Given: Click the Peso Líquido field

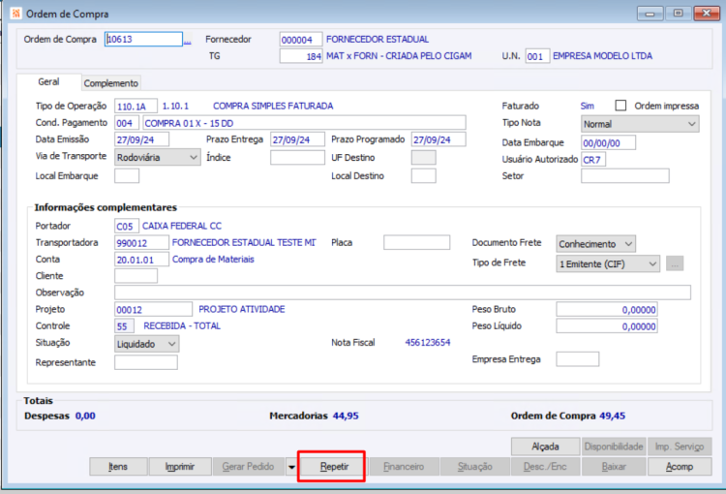Looking at the screenshot, I should (x=607, y=326).
